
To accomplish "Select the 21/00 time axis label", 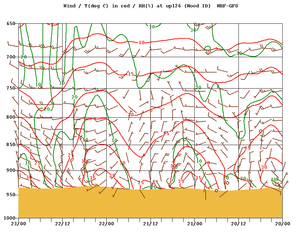I will (195, 224).
